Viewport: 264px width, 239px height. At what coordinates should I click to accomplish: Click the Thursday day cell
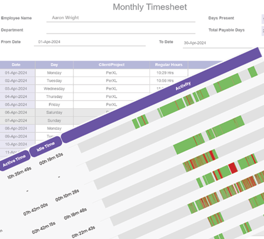point(54,97)
